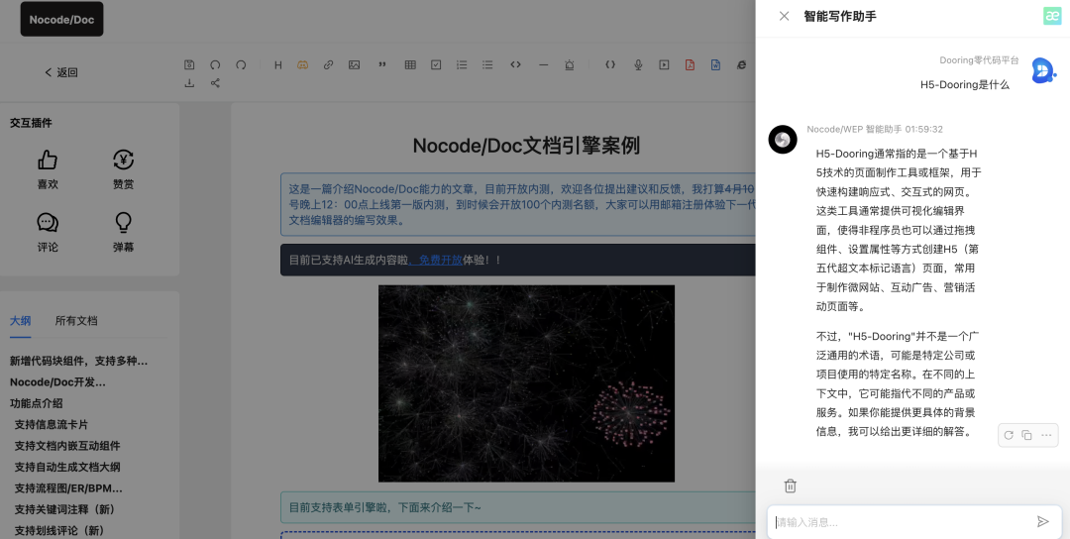The height and width of the screenshot is (539, 1070).
Task: Regenerate the assistant's reply
Action: click(x=1008, y=435)
